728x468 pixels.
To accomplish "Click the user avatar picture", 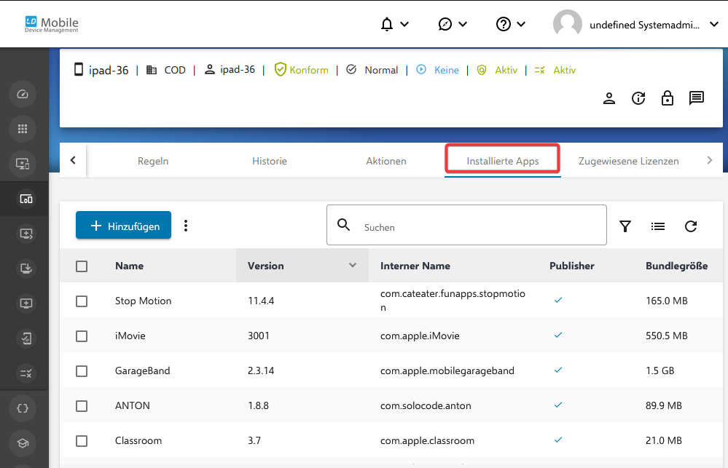I will (x=568, y=24).
